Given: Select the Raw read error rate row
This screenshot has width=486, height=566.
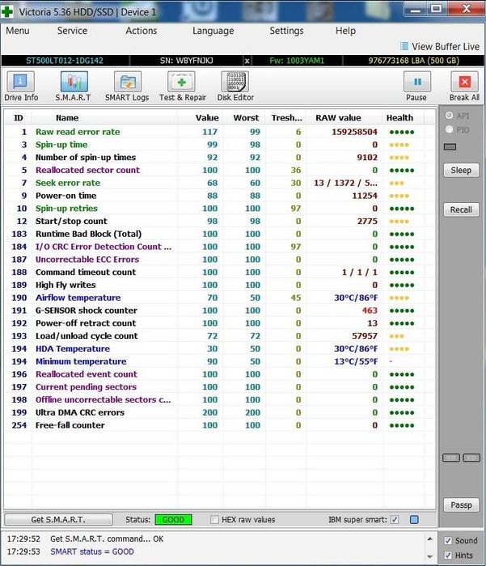Looking at the screenshot, I should tap(219, 132).
